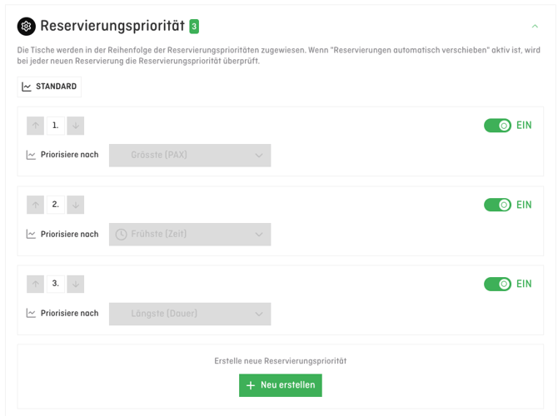Click down arrow for priority 2
Screen dimensions: 558x416
(x=76, y=205)
